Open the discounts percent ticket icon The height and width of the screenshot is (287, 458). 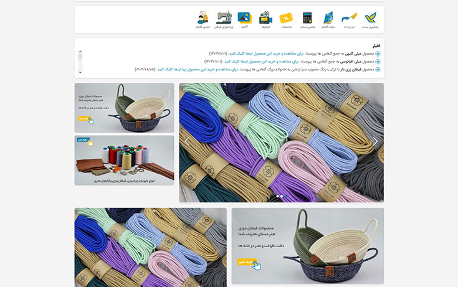coord(286,18)
